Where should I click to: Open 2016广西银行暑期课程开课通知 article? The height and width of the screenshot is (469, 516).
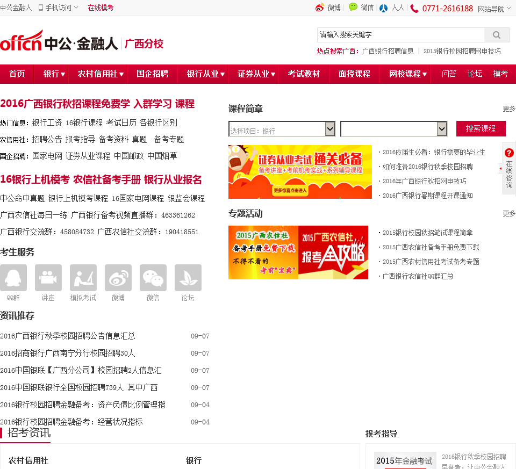[x=427, y=196]
